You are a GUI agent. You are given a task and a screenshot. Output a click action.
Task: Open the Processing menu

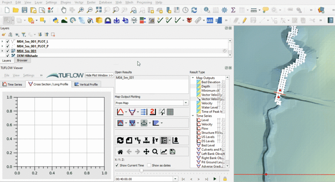tap(144, 3)
